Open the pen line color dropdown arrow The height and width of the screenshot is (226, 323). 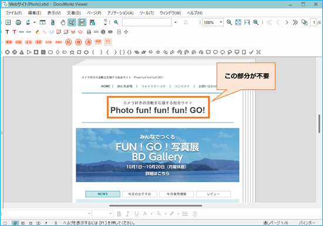(x=178, y=214)
